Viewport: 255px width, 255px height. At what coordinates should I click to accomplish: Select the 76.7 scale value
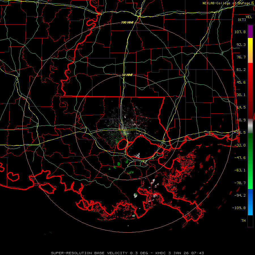point(241,57)
